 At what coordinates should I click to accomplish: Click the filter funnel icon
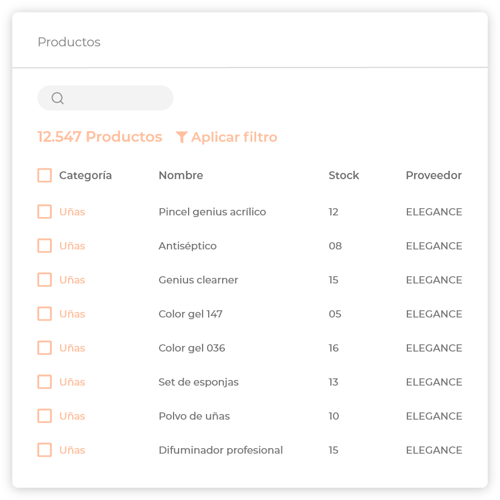(x=181, y=137)
